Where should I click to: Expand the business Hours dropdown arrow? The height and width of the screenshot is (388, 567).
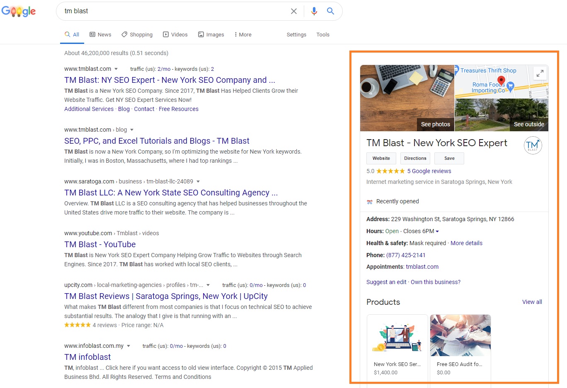click(x=437, y=231)
